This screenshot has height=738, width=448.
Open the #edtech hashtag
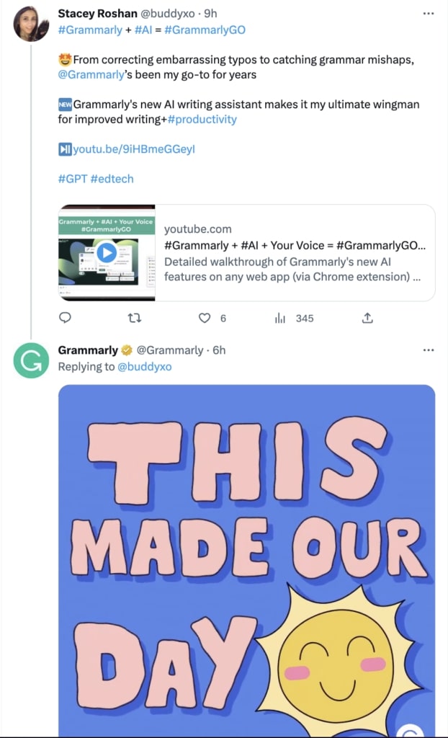[x=113, y=179]
